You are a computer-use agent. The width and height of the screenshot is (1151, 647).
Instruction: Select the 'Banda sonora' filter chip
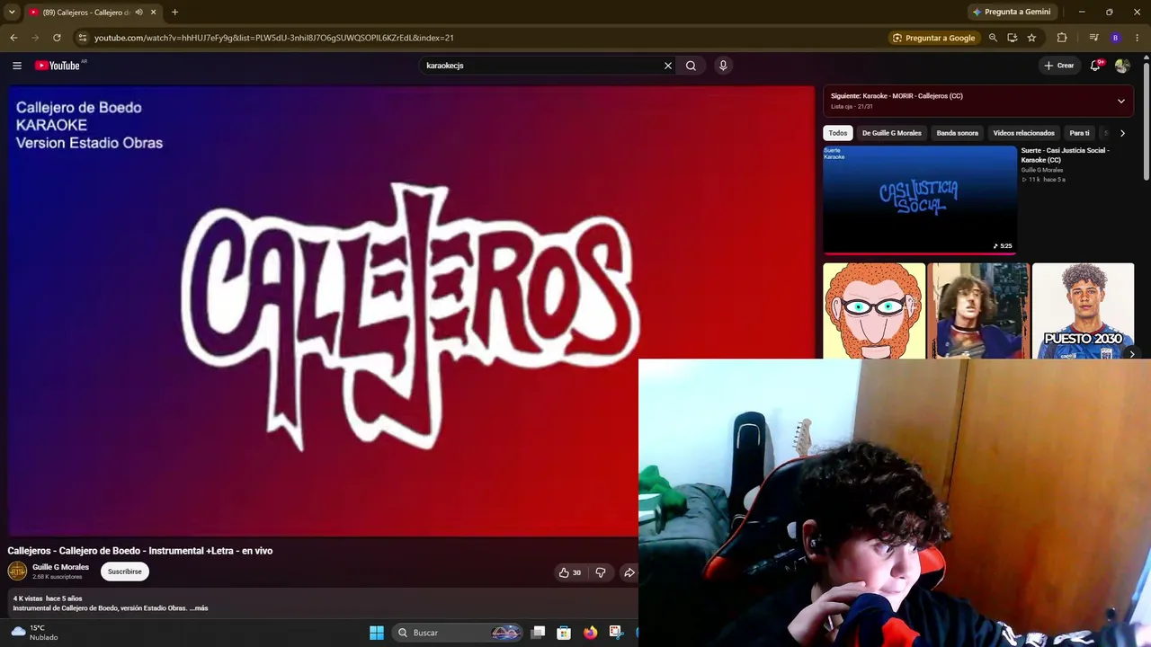click(958, 133)
